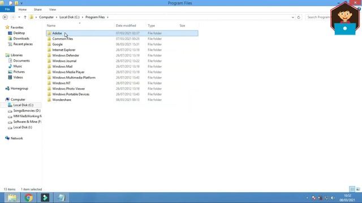Viewport: 362px width, 203px height.
Task: Open the Home ribbon tab
Action: [x=23, y=10]
